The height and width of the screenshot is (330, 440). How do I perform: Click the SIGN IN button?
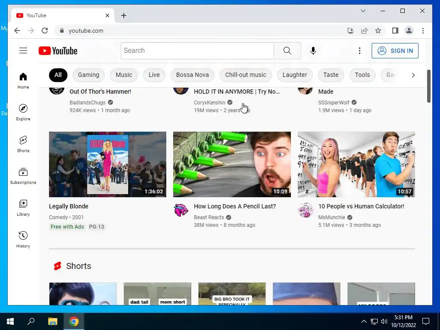click(395, 51)
